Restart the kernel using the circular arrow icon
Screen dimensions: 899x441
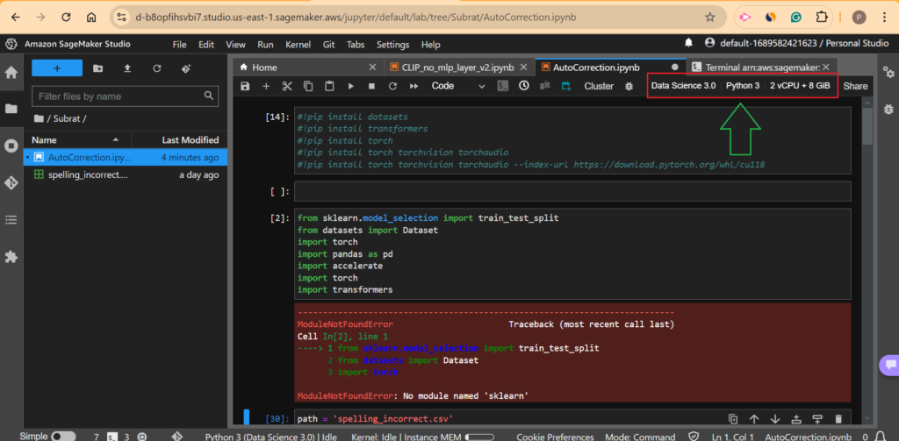point(392,86)
